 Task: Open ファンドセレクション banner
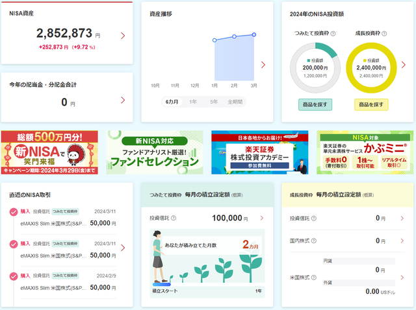point(155,152)
